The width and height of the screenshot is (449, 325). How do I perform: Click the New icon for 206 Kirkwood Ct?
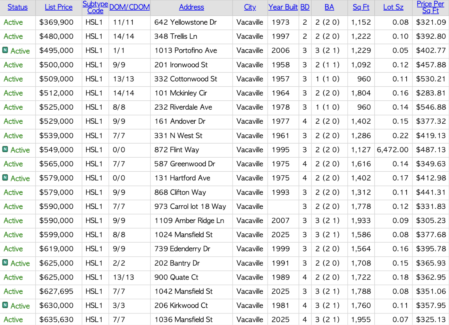tap(5, 305)
